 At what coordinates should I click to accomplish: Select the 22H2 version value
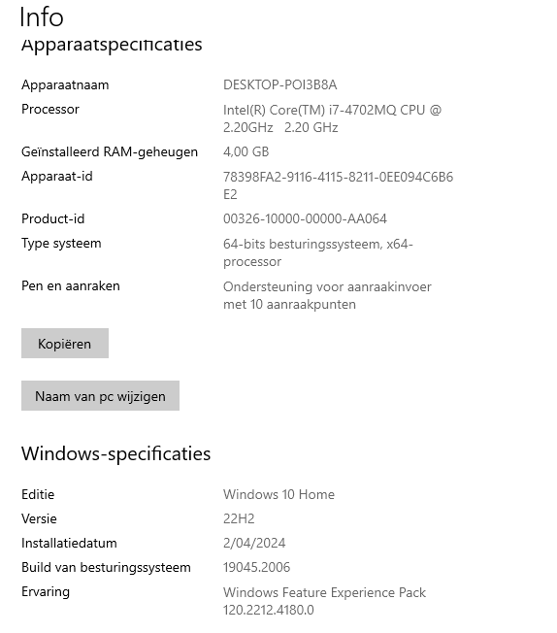[x=239, y=518]
